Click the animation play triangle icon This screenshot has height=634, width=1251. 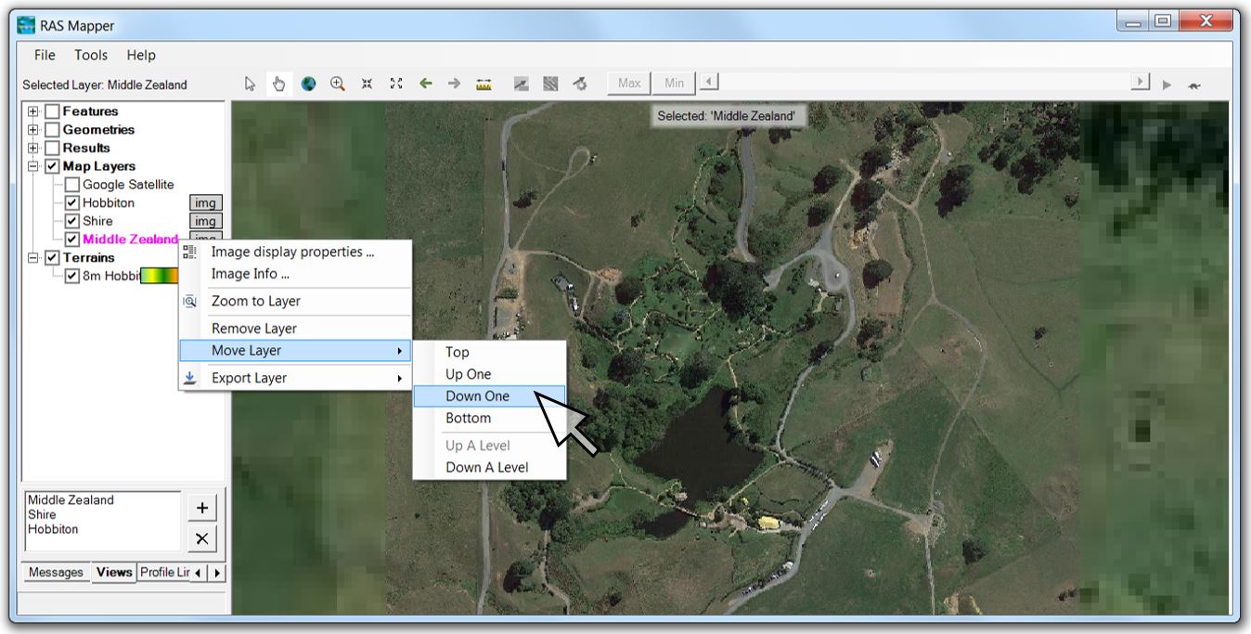pyautogui.click(x=1167, y=84)
